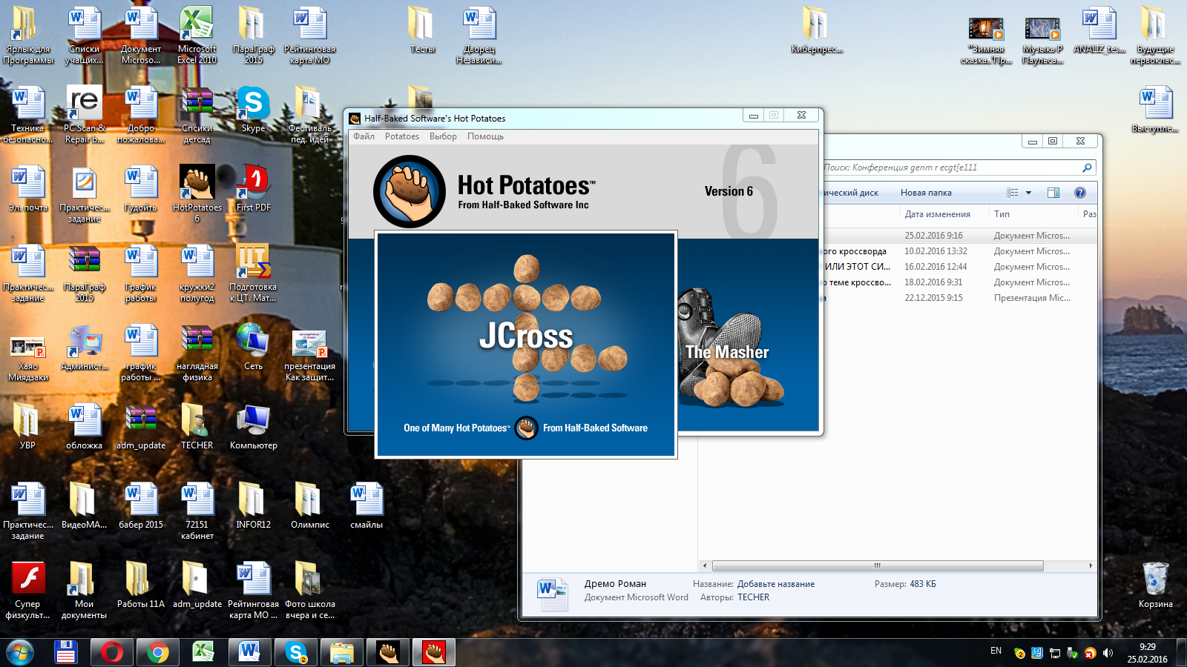Open Музыка Р Паульса video file
This screenshot has width=1187, height=667.
pos(1042,41)
